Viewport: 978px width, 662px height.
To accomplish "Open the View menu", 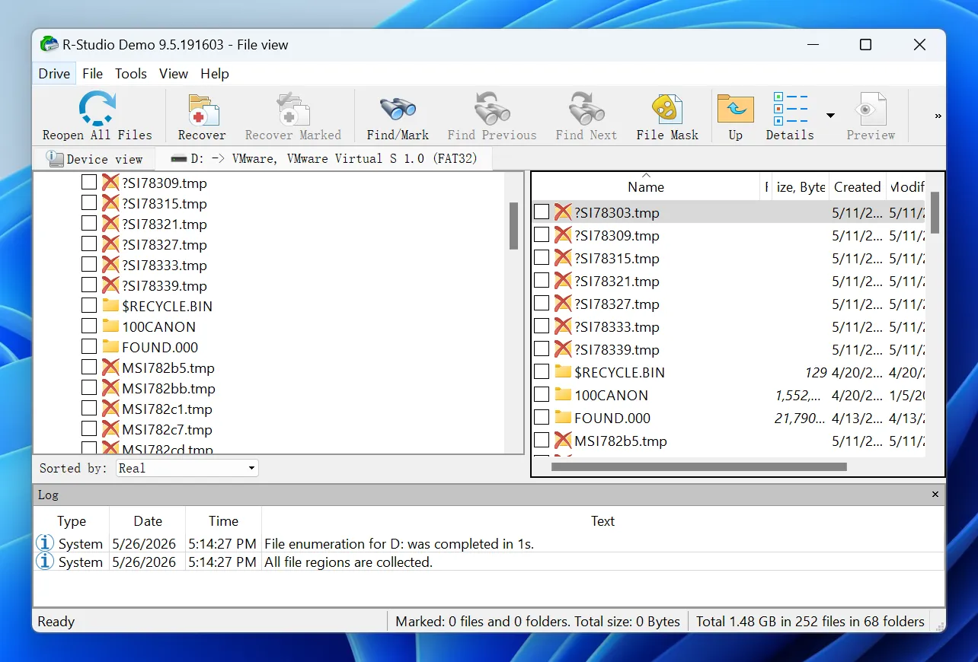I will (174, 74).
